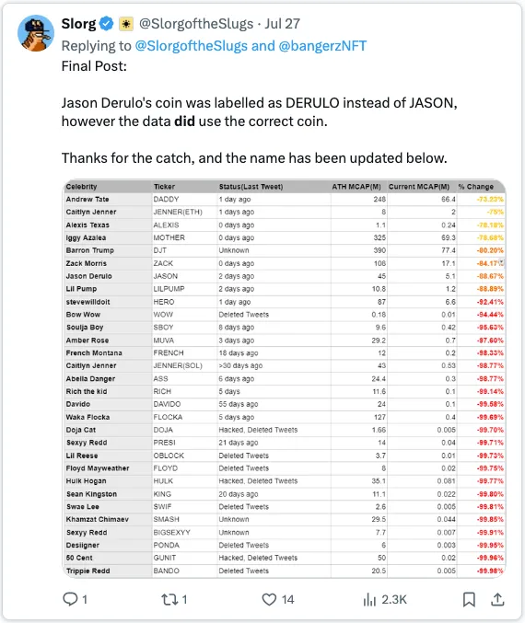Click the retweet arrows icon

169,599
